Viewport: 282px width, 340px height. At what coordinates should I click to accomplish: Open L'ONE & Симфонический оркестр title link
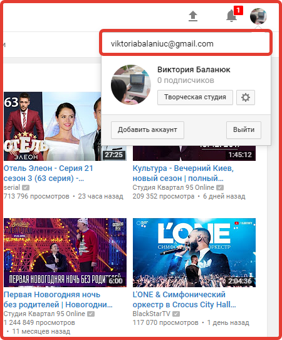coord(184,300)
